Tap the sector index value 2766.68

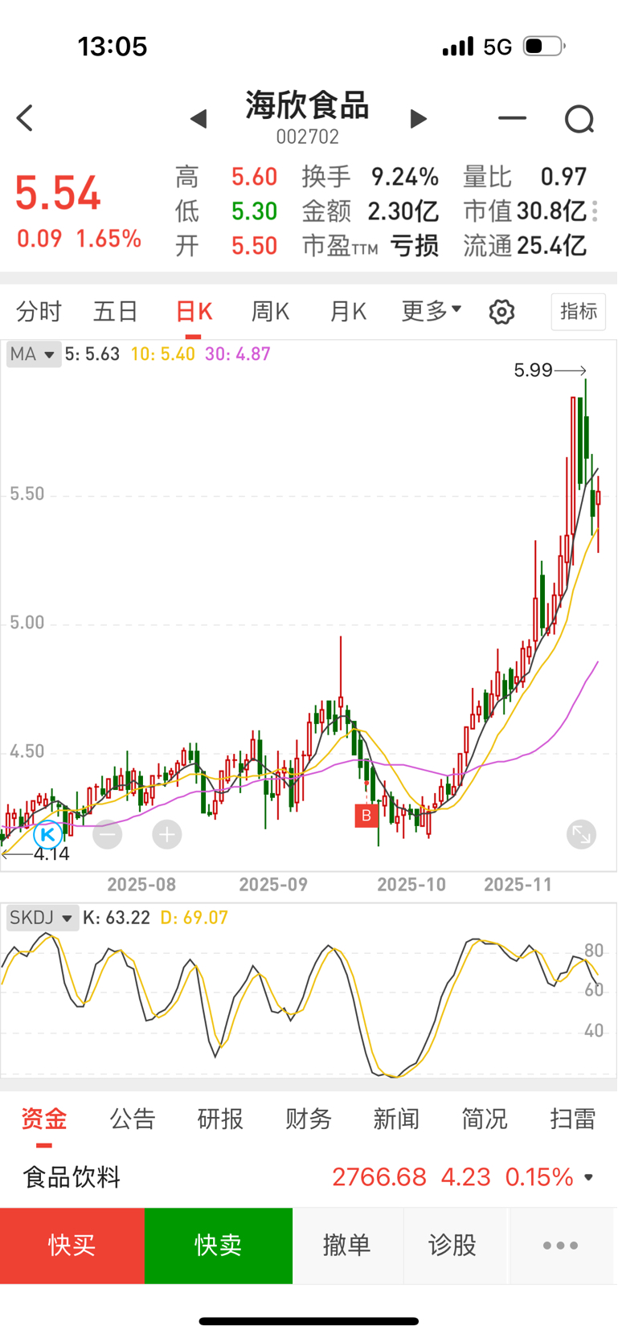point(379,1177)
